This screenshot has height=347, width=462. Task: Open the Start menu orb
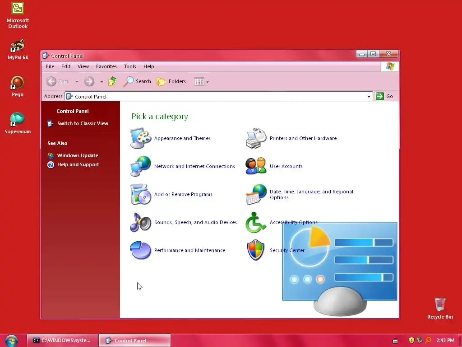[x=11, y=341]
